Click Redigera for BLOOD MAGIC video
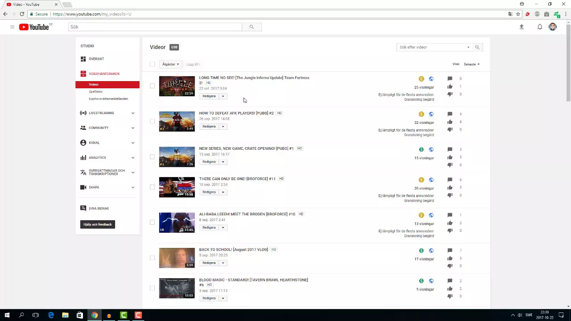The image size is (571, 321). click(209, 298)
